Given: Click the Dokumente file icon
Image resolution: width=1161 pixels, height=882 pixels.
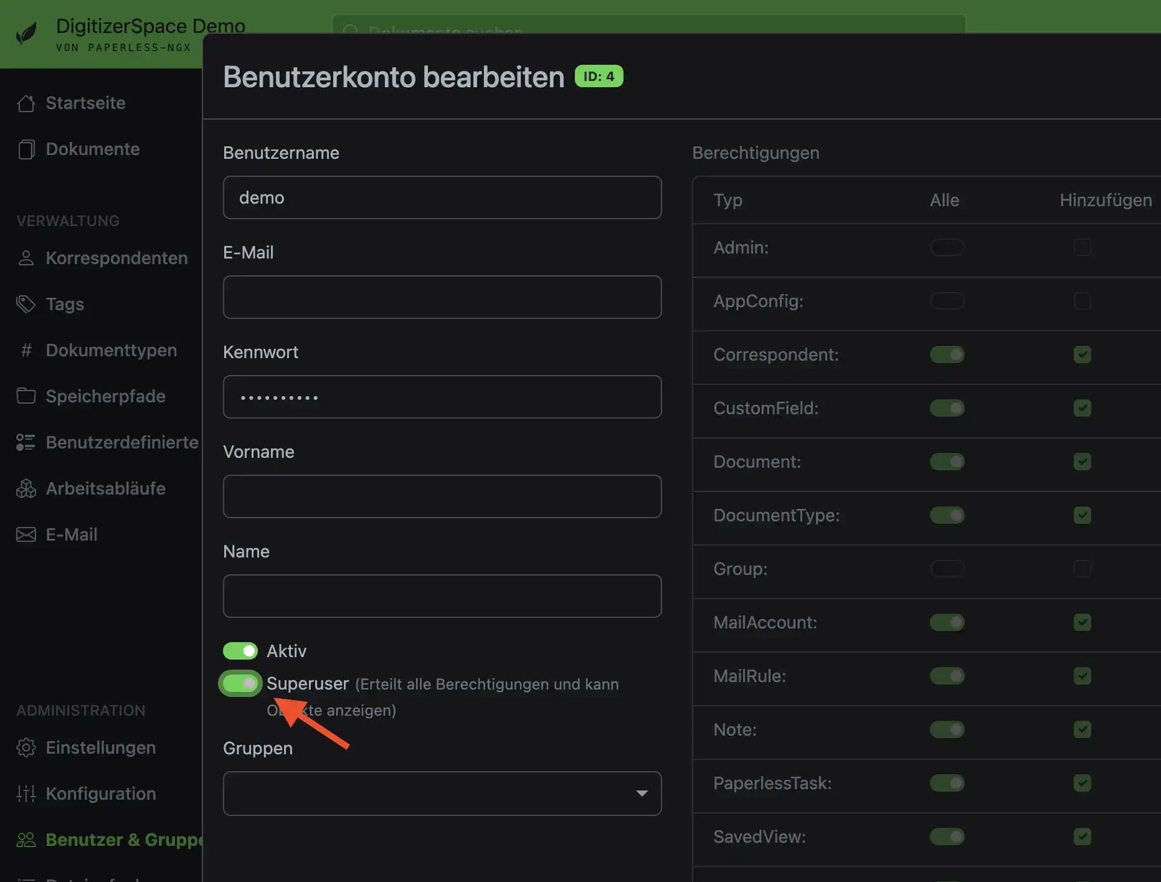Looking at the screenshot, I should pos(26,149).
